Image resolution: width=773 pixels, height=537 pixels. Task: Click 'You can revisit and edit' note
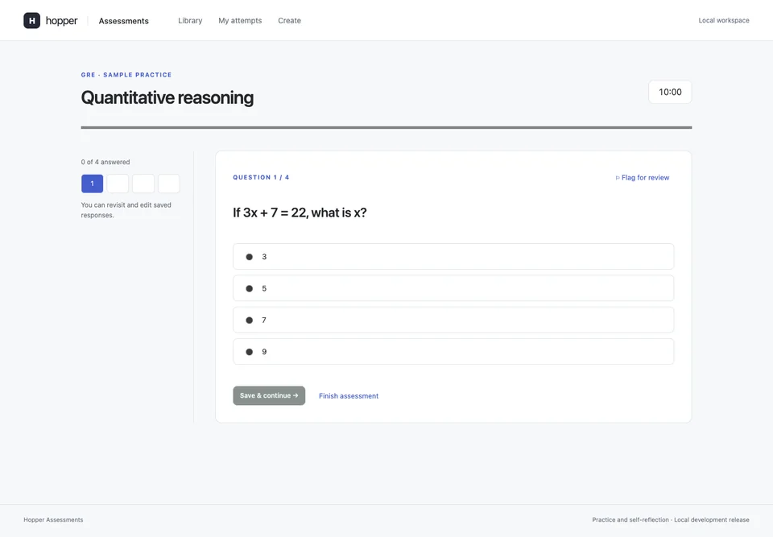pos(126,210)
